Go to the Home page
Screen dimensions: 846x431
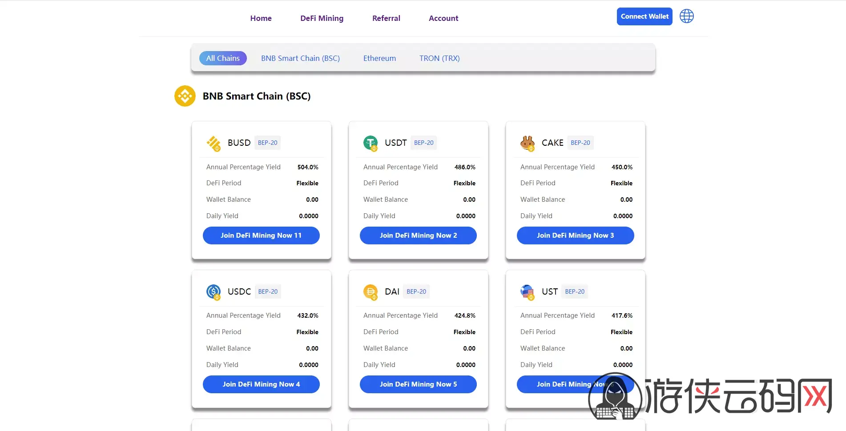pos(261,18)
